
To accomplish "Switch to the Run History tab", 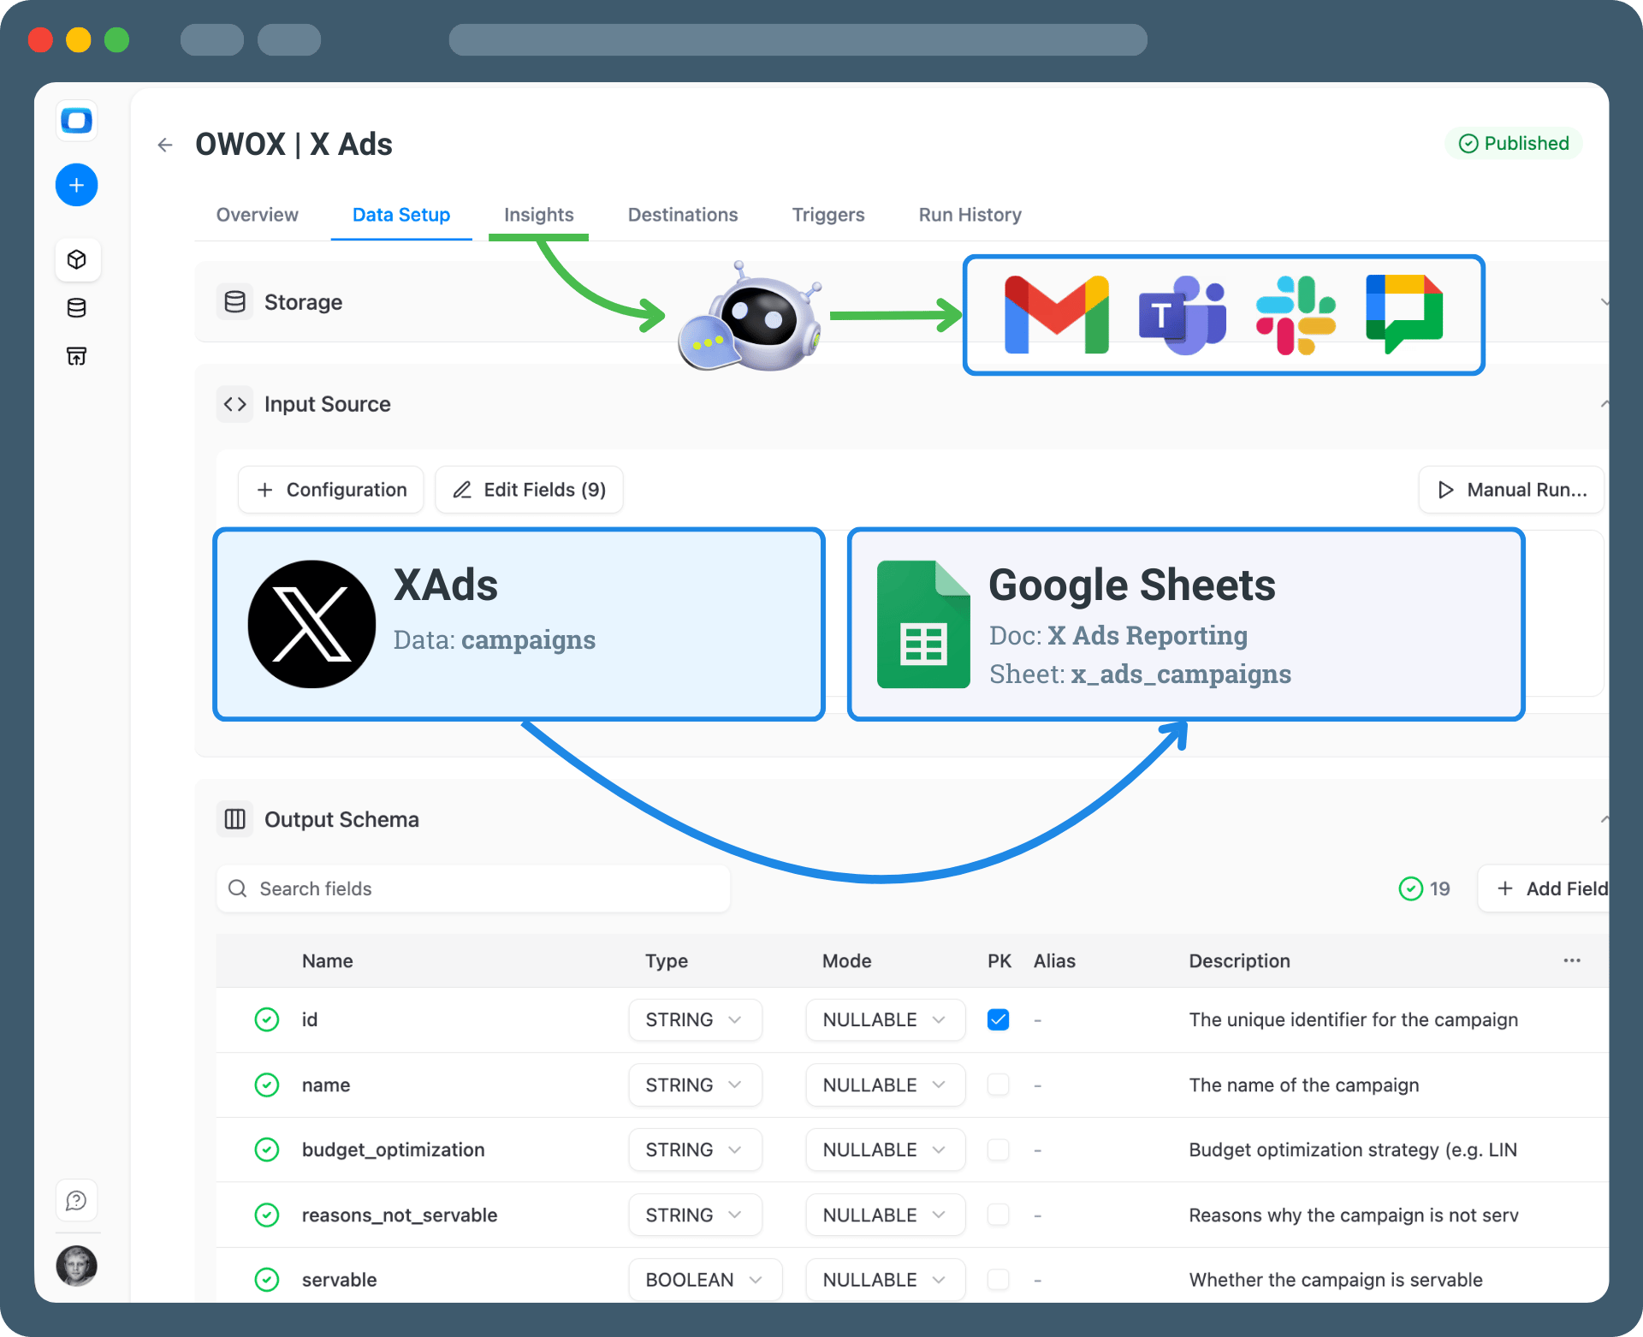I will (970, 215).
